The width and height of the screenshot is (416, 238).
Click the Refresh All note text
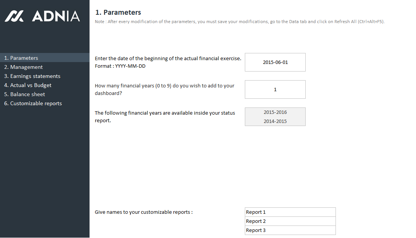[240, 22]
